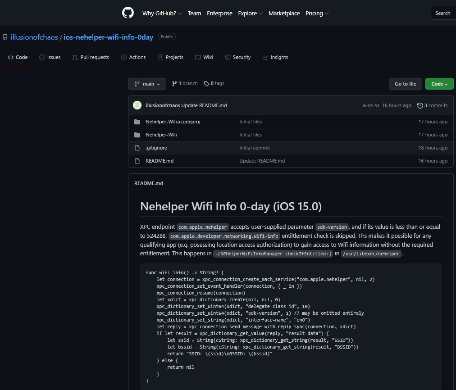Switch to the Code tab
Image resolution: width=456 pixels, height=390 pixels.
pyautogui.click(x=18, y=57)
